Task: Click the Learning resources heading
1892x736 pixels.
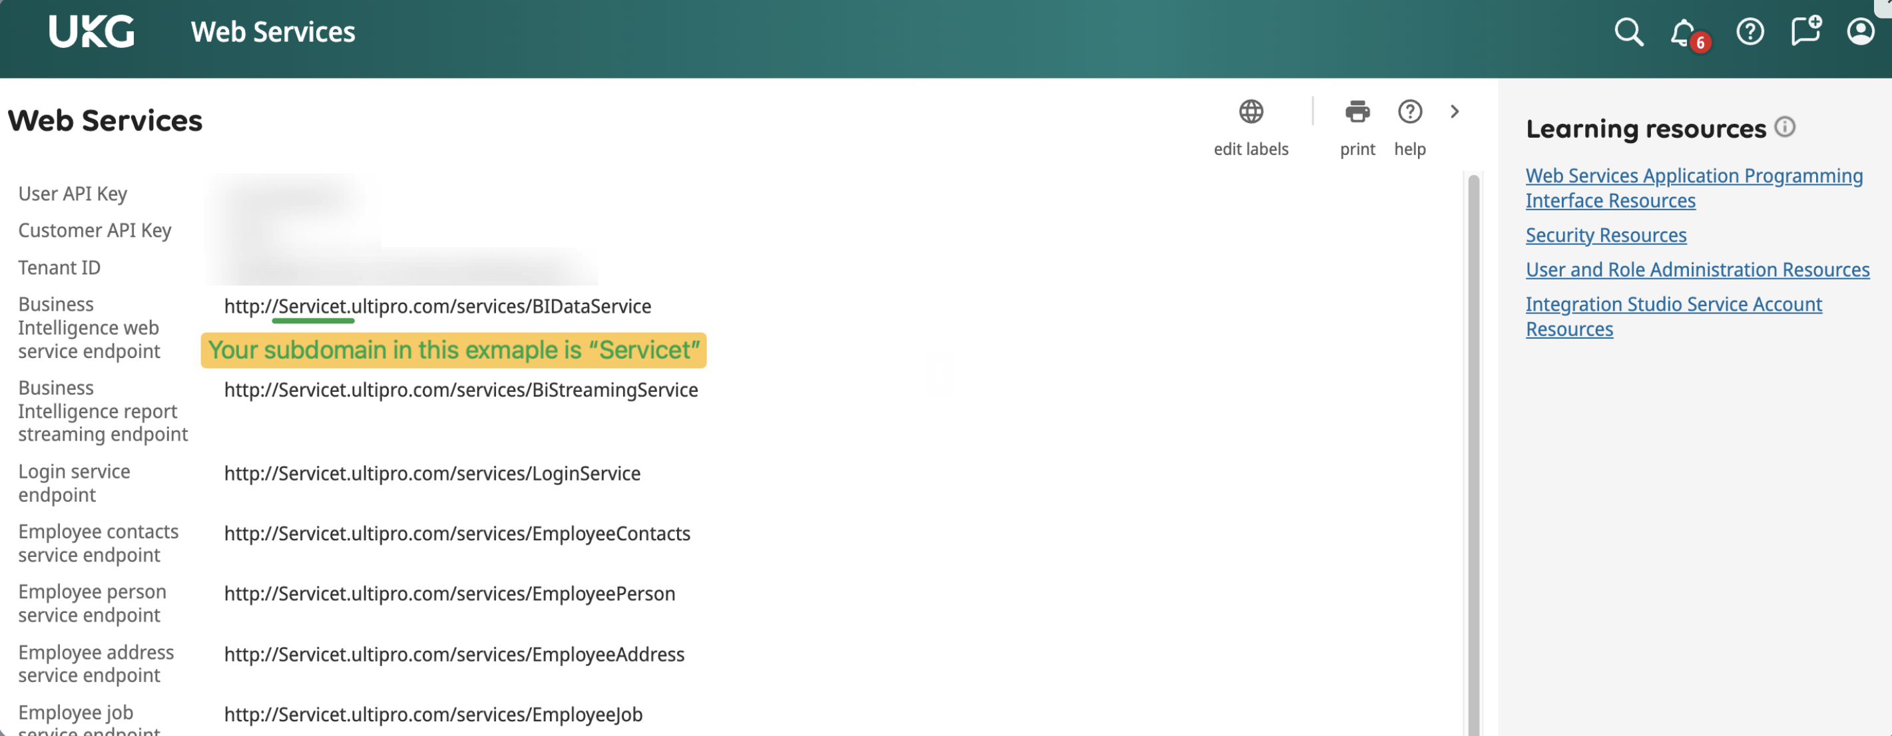Action: tap(1646, 128)
